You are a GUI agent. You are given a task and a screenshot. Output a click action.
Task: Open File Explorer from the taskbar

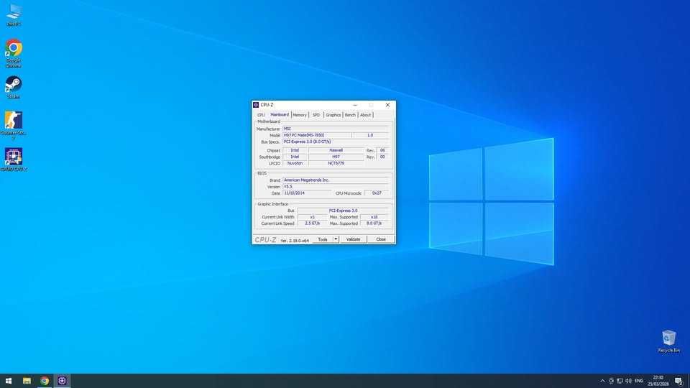[27, 381]
